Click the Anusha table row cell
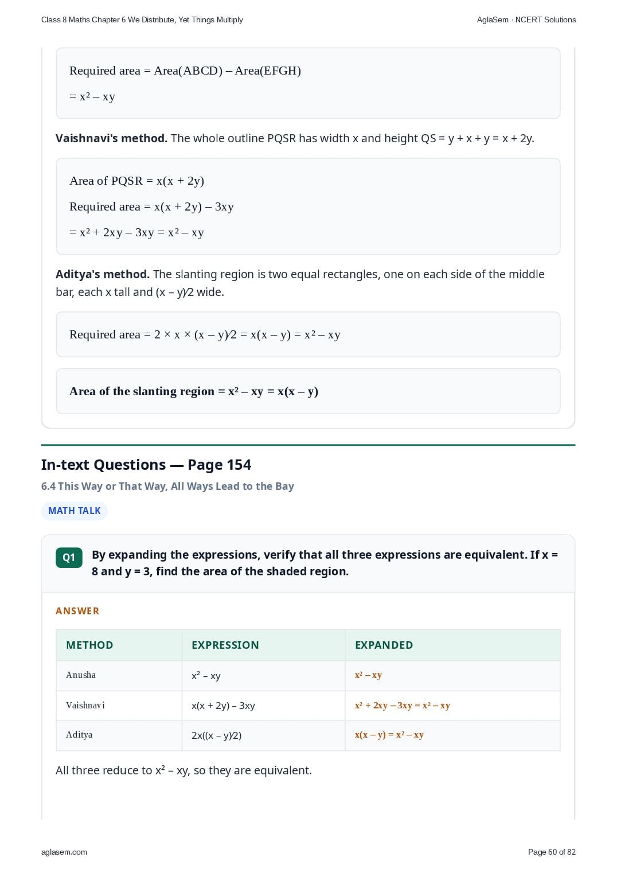Image resolution: width=617 pixels, height=873 pixels. tap(119, 676)
